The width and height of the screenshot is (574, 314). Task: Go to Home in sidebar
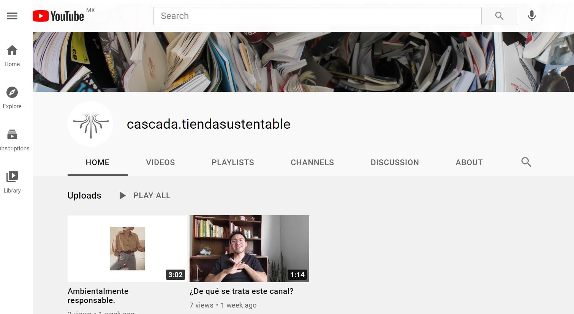click(12, 55)
